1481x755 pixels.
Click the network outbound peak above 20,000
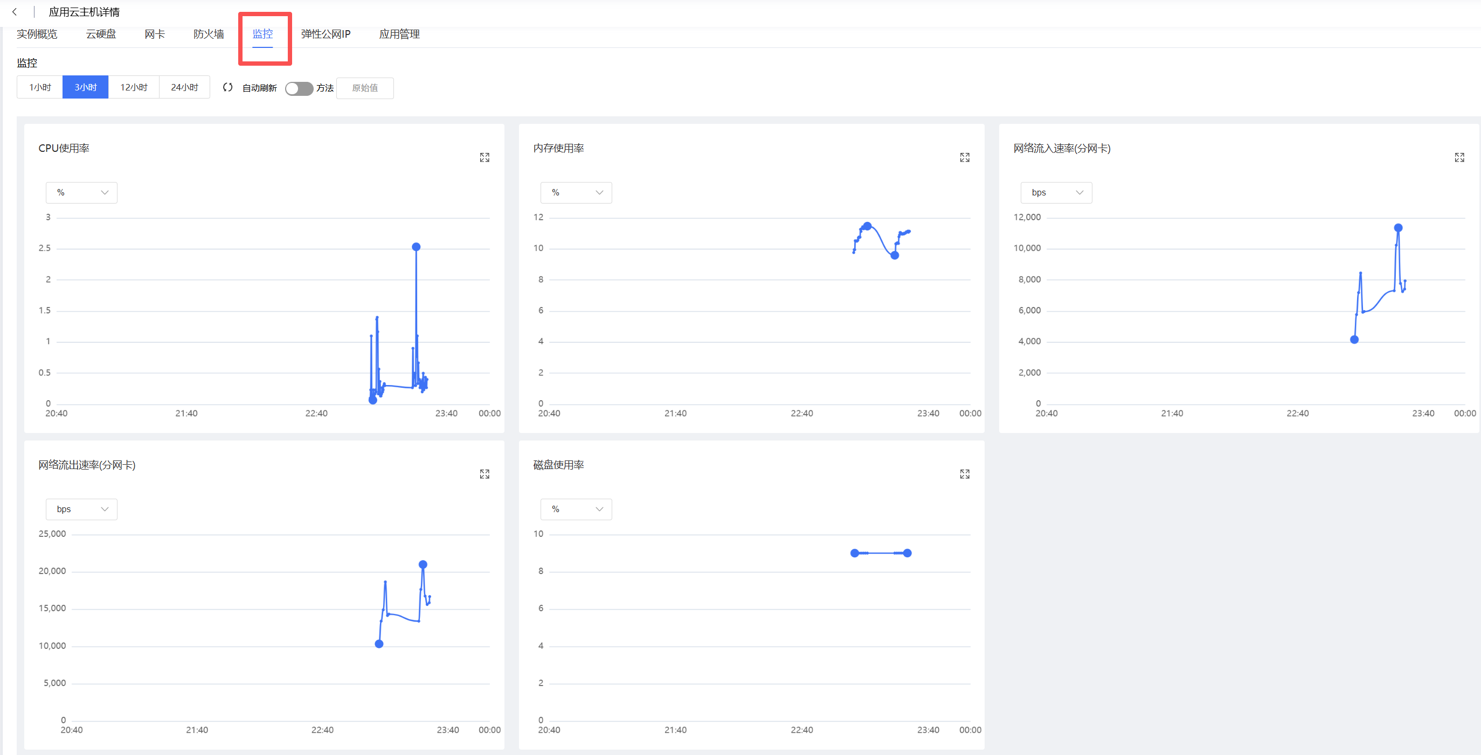(x=423, y=565)
